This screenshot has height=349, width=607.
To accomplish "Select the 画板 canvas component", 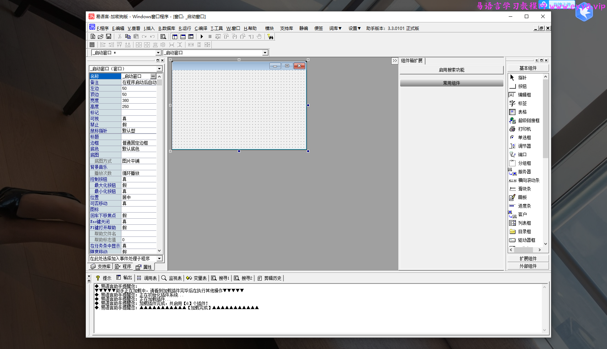I will 523,197.
